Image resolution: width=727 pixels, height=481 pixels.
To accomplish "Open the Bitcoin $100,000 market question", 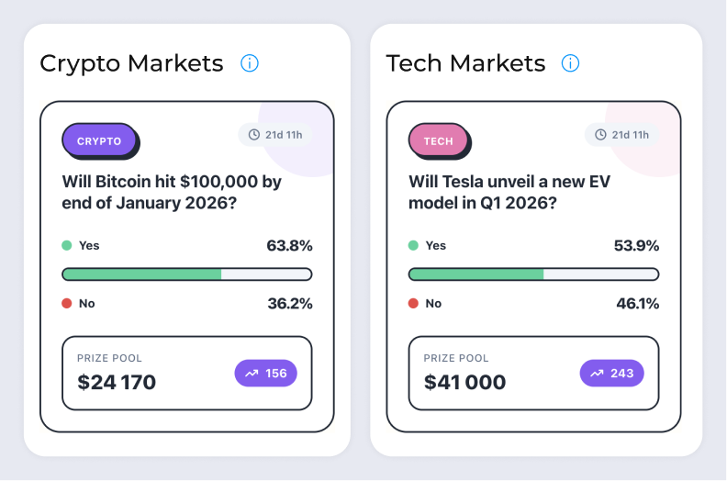I will point(172,193).
